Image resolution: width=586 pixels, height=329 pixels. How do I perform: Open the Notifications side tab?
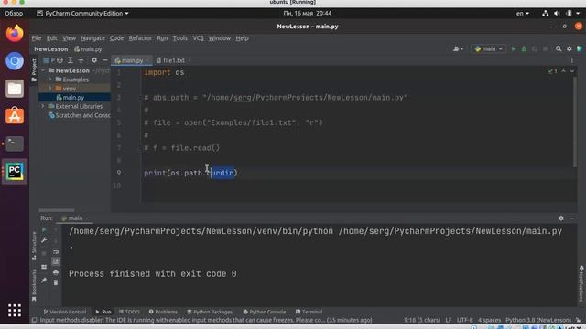[581, 283]
